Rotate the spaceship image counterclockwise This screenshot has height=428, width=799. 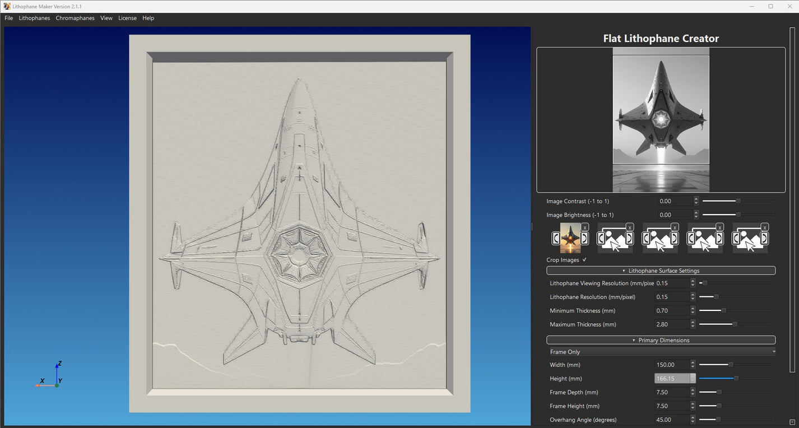(555, 239)
